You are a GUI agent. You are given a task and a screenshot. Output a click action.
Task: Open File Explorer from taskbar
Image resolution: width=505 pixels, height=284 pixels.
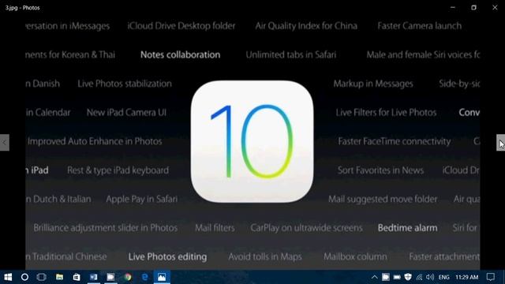[60, 277]
